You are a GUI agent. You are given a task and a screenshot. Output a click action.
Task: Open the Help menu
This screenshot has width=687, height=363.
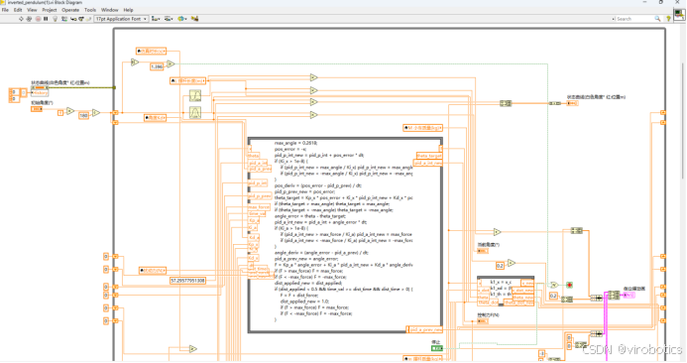click(x=128, y=10)
